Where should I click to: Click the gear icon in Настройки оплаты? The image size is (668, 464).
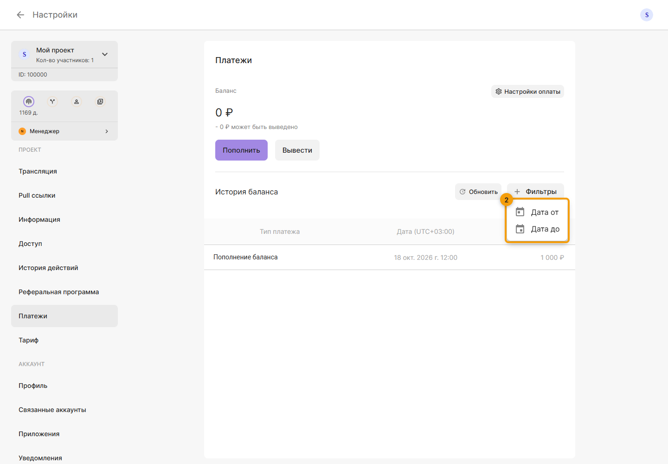click(499, 91)
